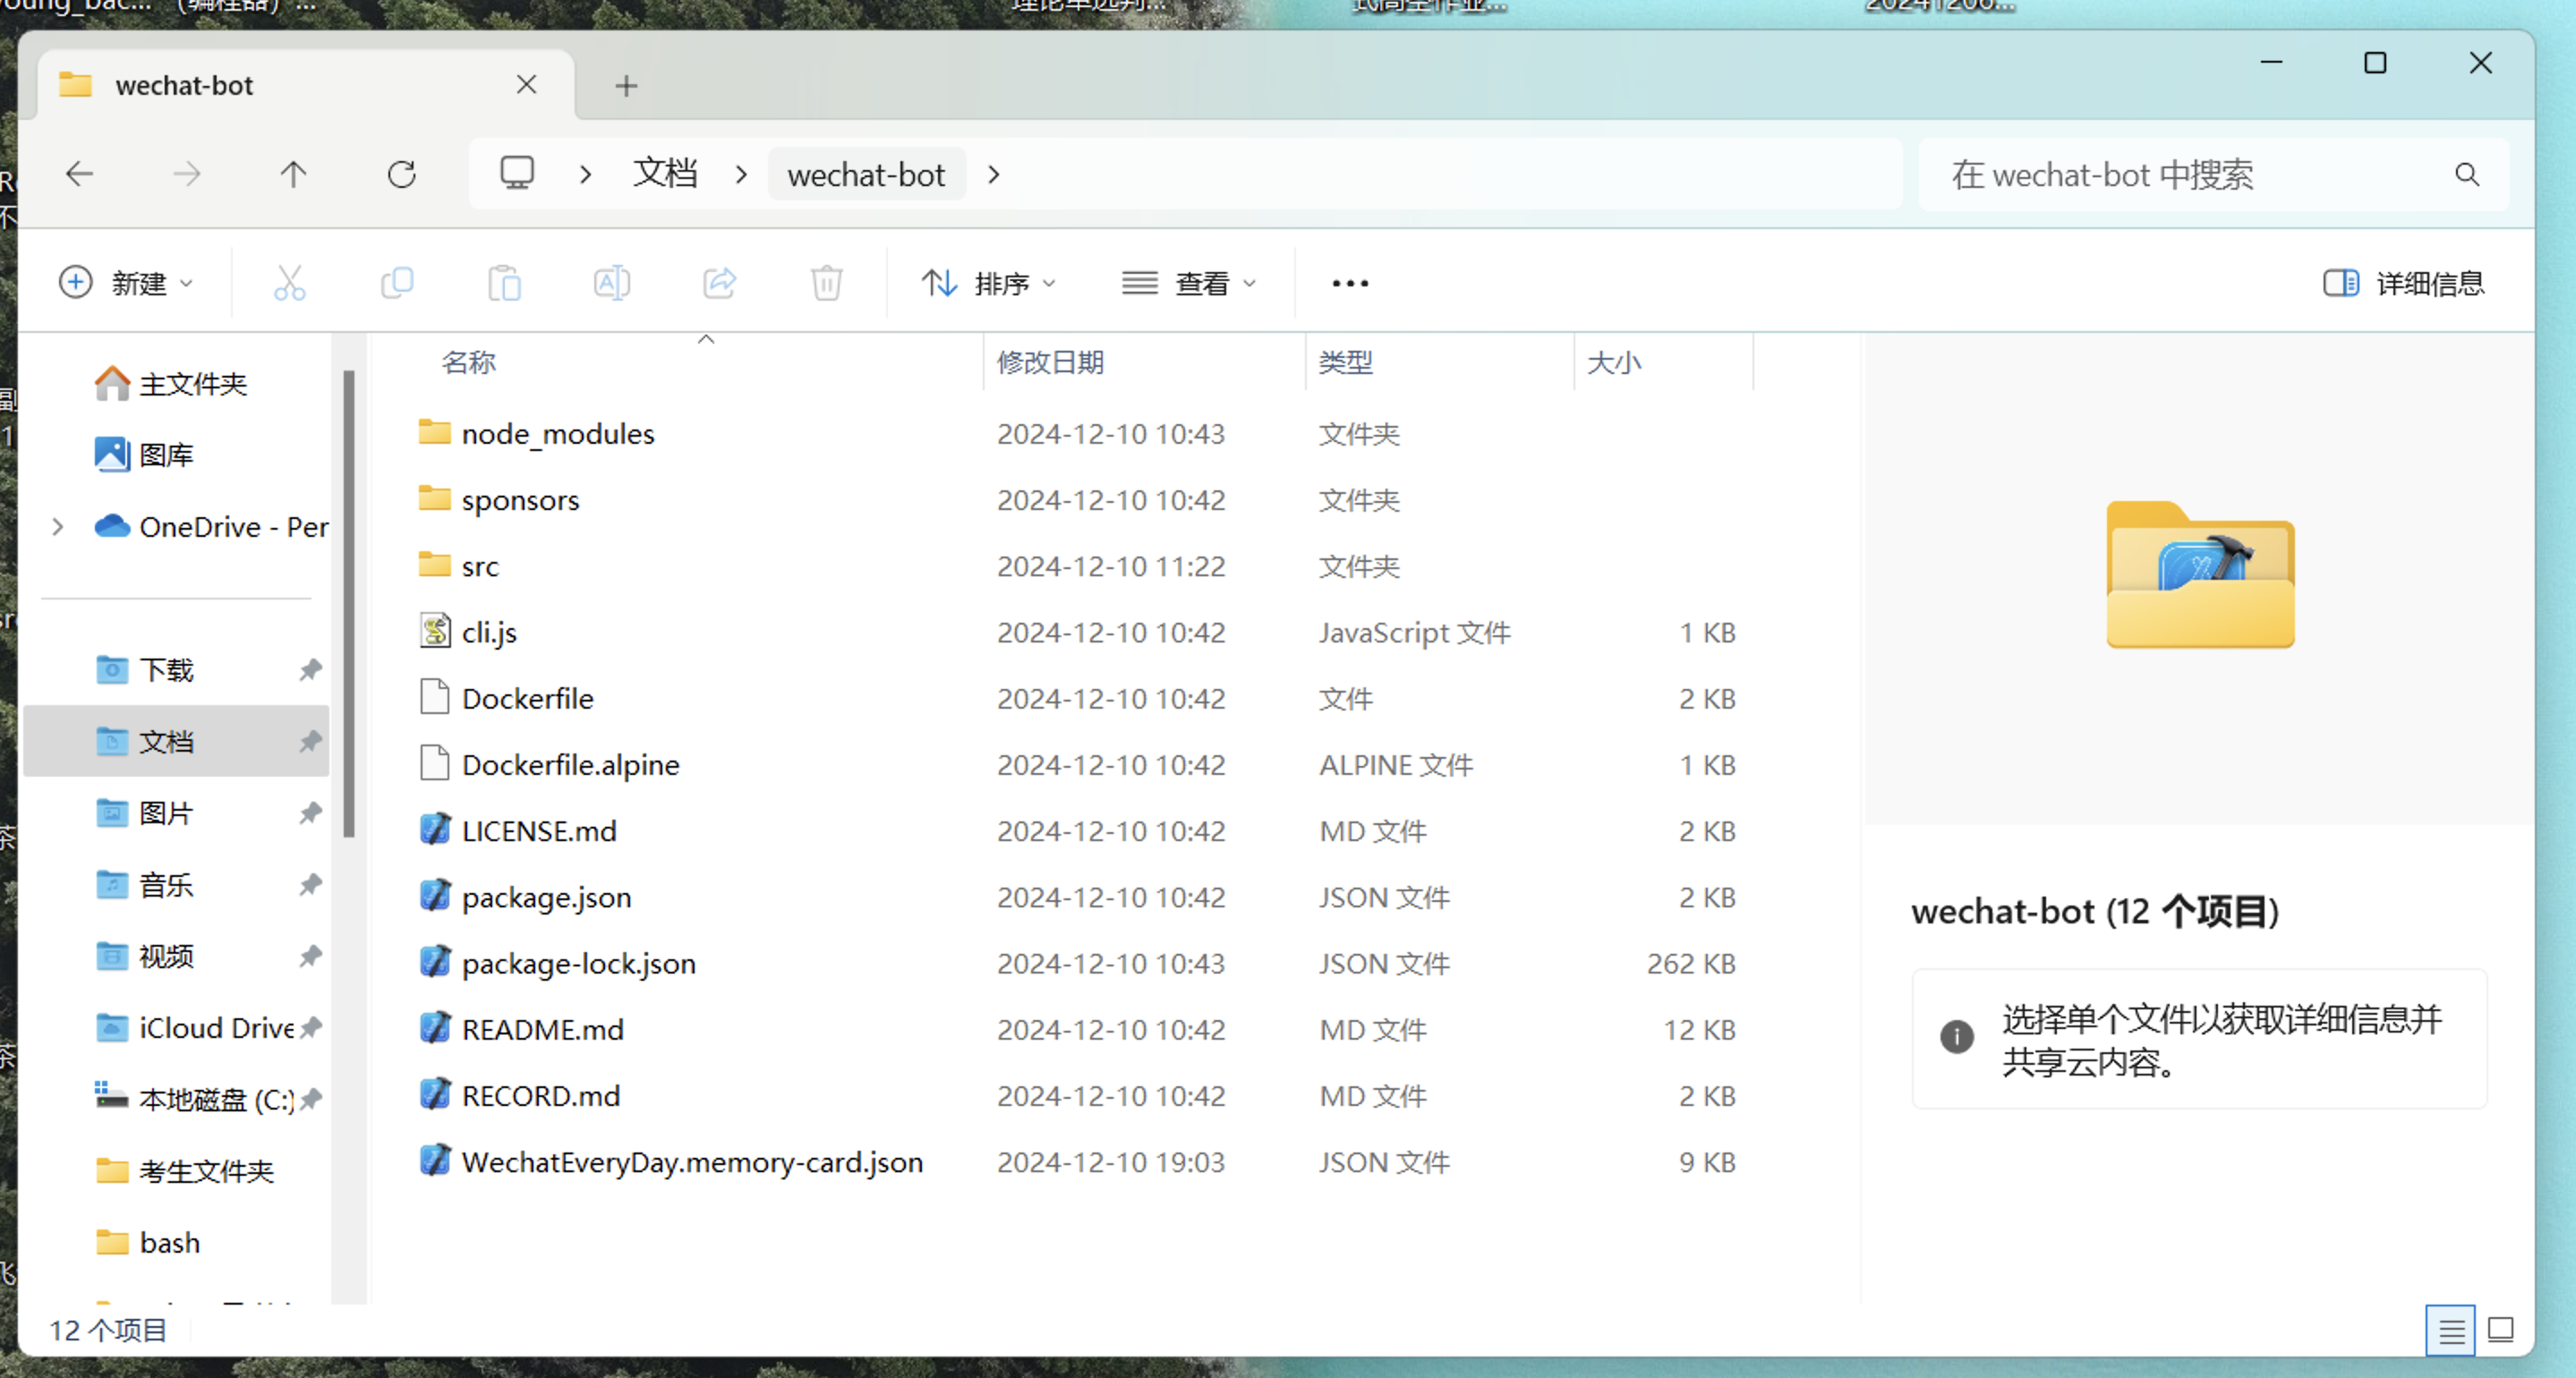This screenshot has height=1378, width=2576.
Task: Click 文档 in the breadcrumb path
Action: pyautogui.click(x=665, y=175)
